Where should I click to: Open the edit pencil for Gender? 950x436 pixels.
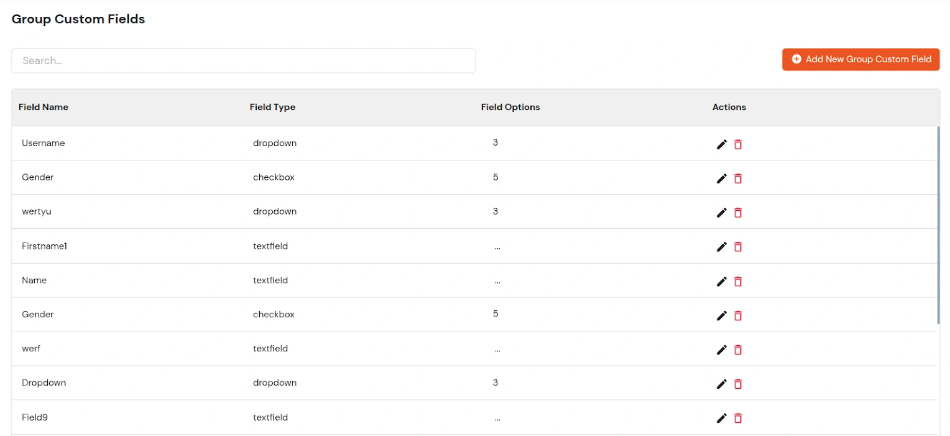coord(721,179)
